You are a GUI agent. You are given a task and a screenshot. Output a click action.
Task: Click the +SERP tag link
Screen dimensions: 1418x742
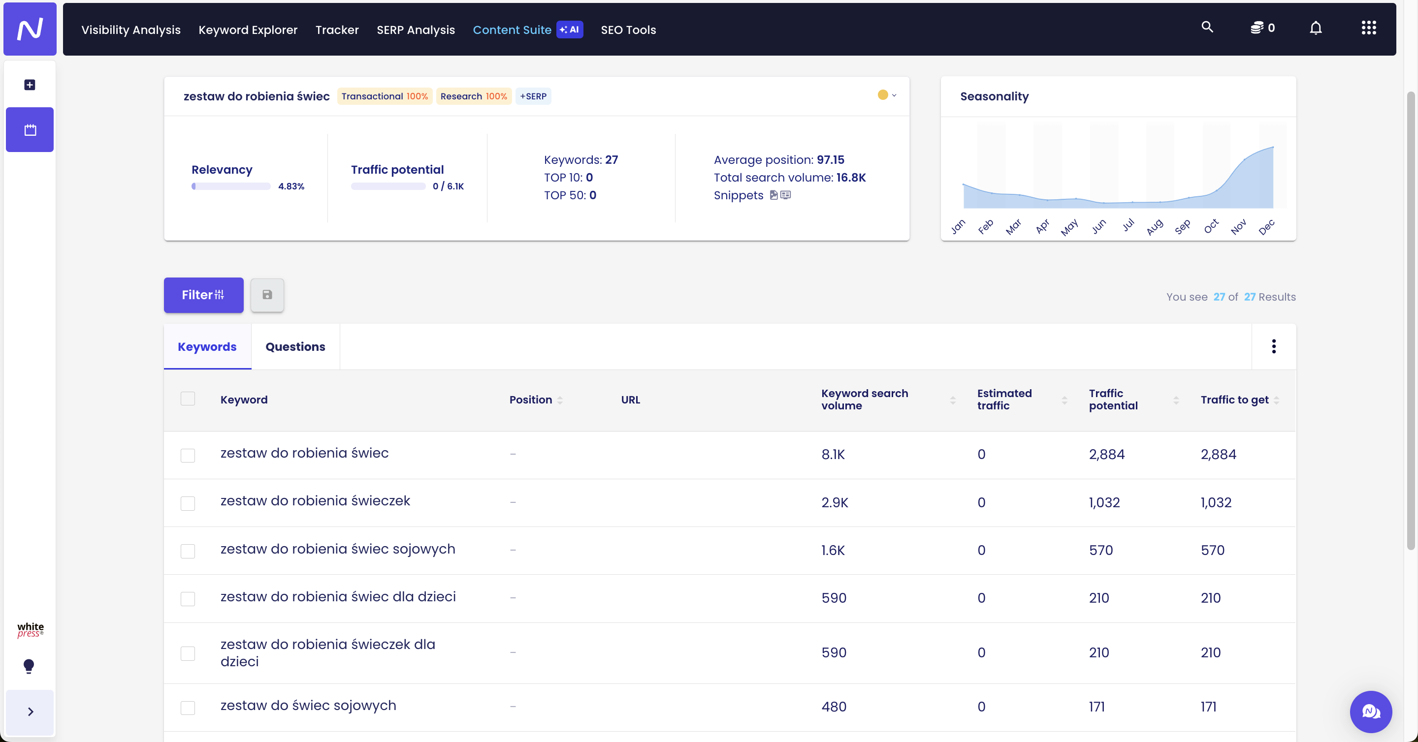click(533, 96)
